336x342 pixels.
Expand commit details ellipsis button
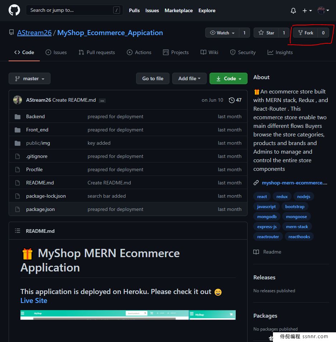coord(102,100)
